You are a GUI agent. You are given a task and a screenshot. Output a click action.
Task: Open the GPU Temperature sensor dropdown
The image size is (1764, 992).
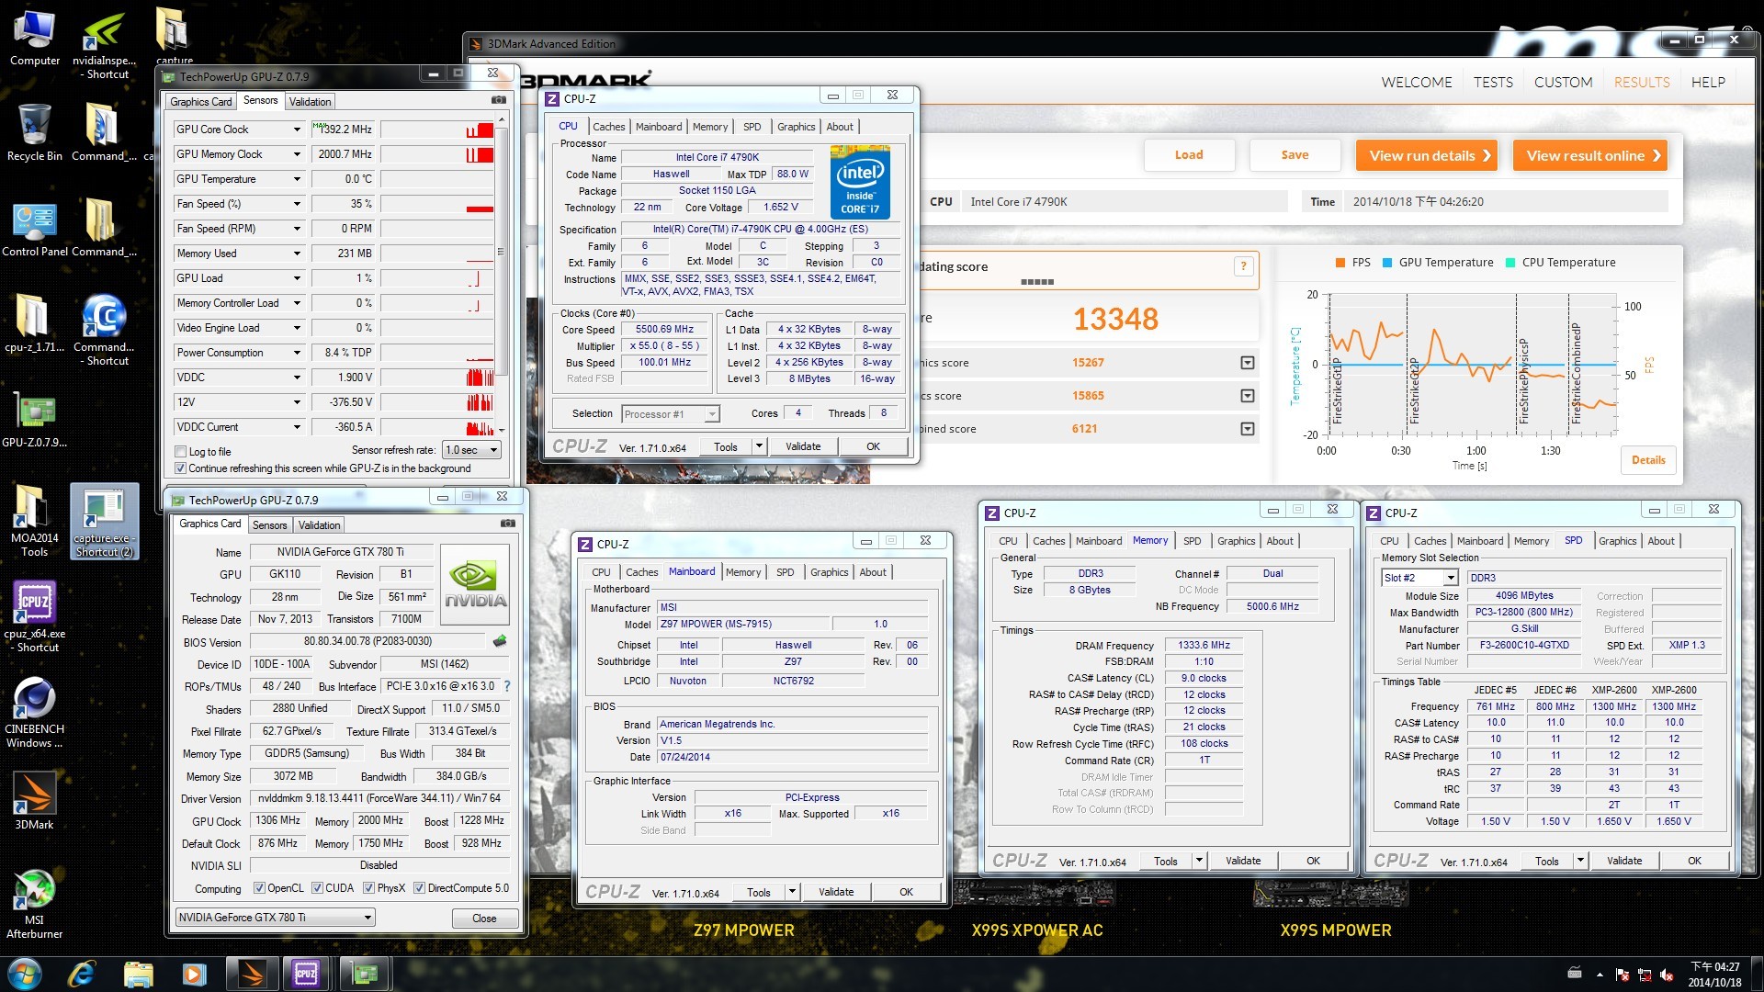297,179
